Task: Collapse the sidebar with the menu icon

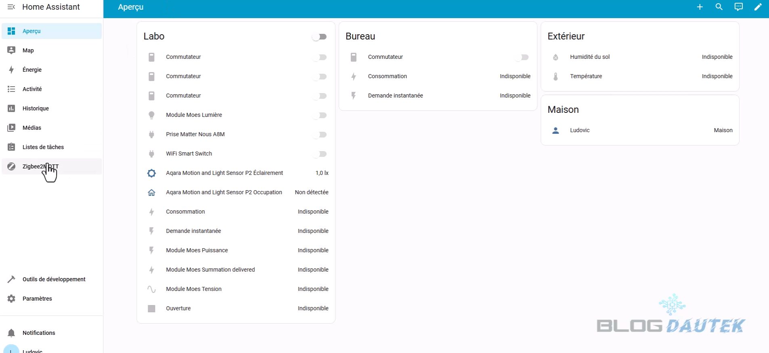Action: coord(11,7)
